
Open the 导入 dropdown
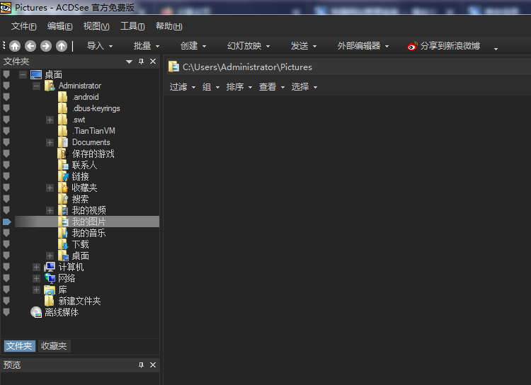100,46
